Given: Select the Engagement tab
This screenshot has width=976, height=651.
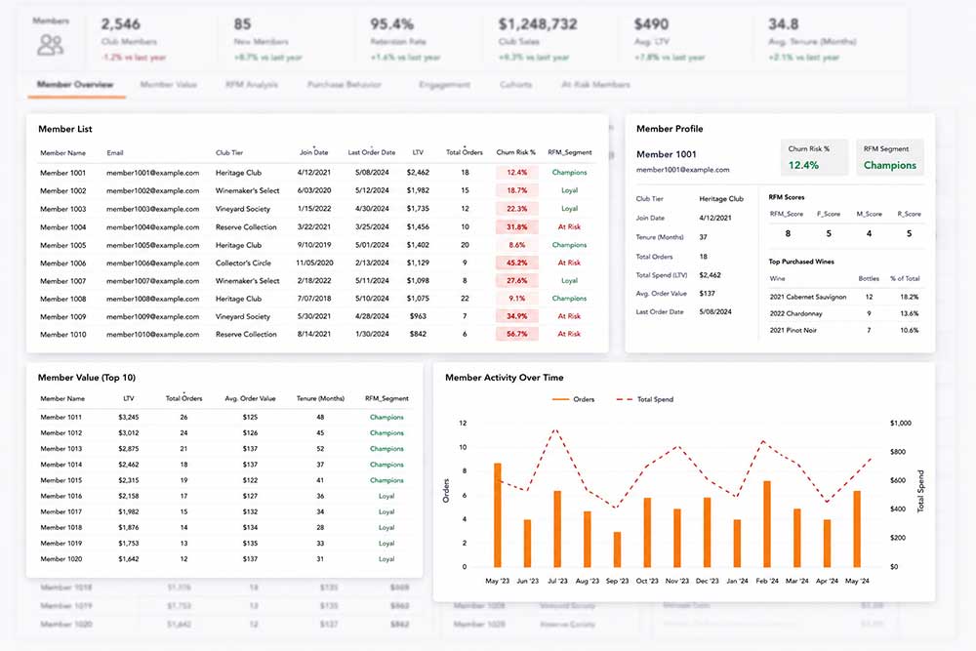Looking at the screenshot, I should click(x=444, y=85).
